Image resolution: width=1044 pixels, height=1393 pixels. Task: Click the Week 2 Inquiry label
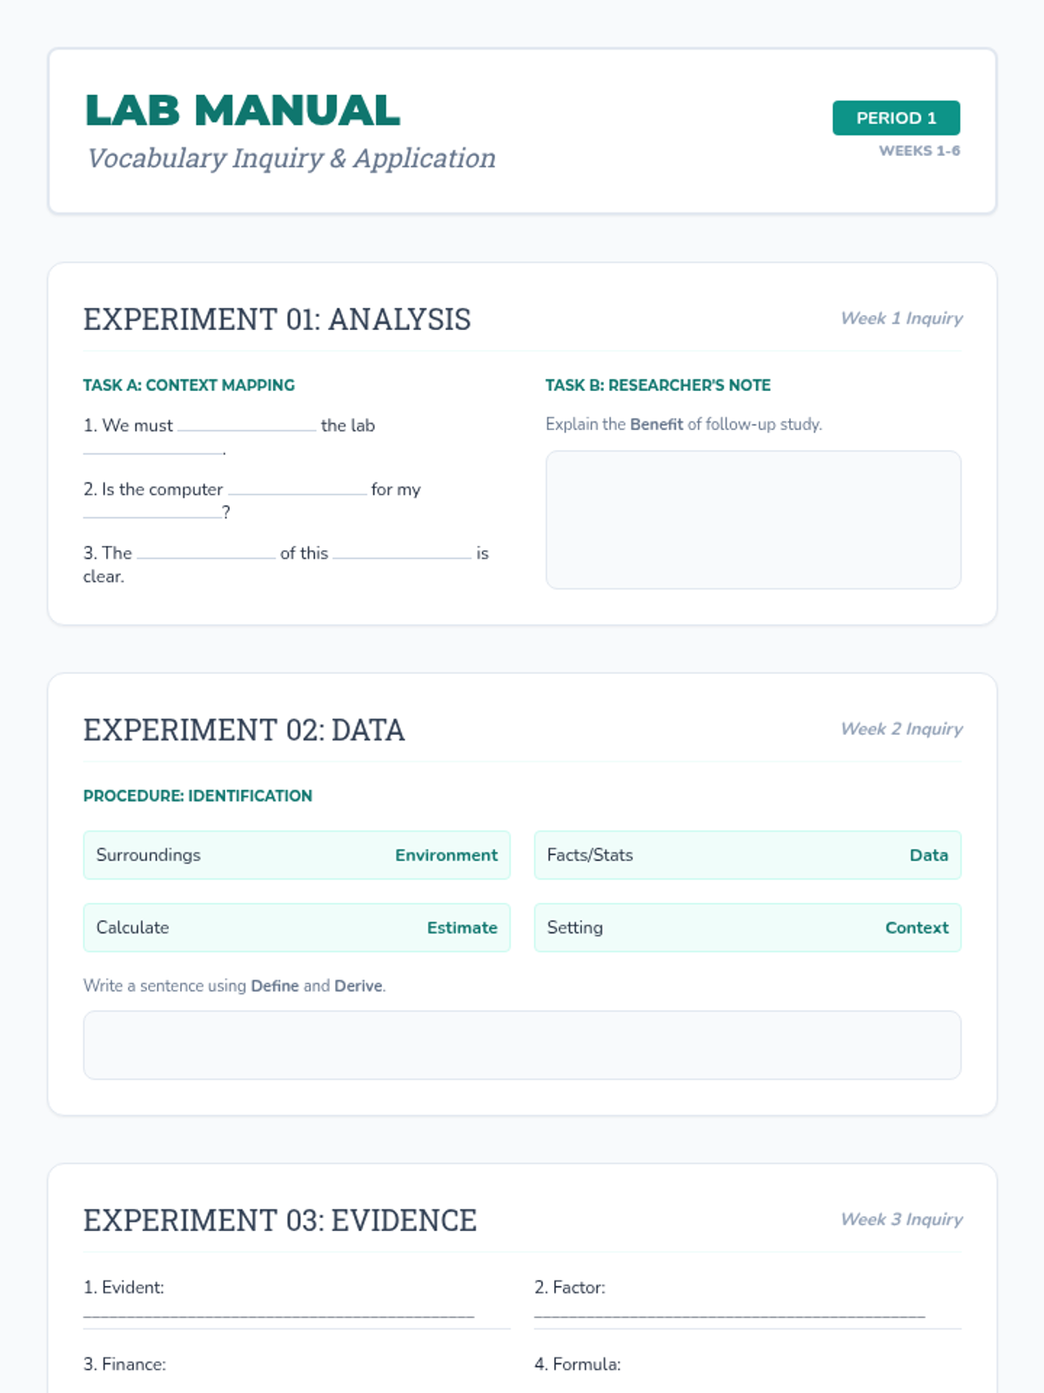901,729
